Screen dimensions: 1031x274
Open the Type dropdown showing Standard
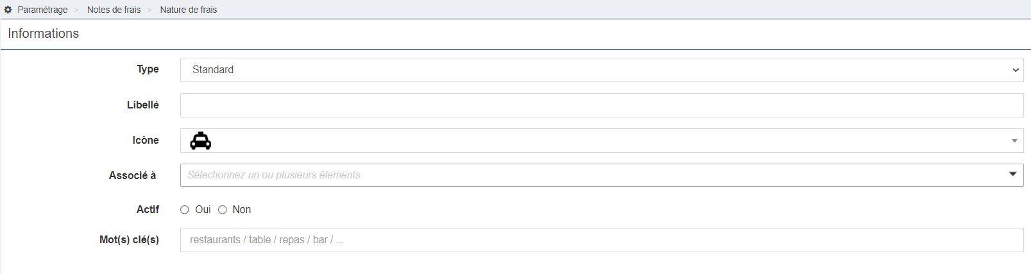coord(602,70)
